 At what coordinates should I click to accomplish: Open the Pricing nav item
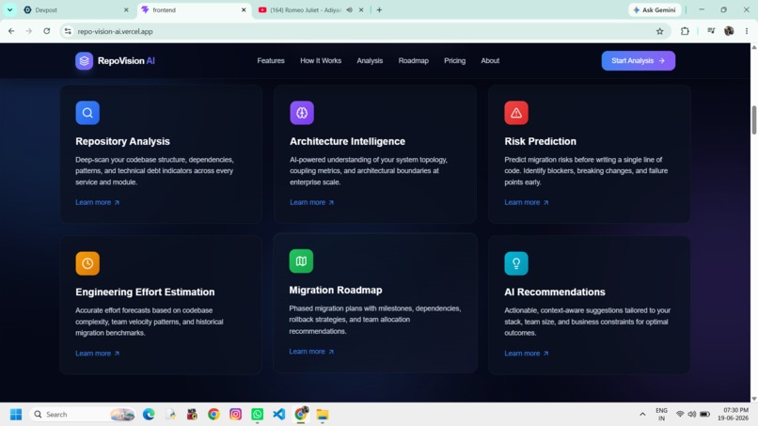pyautogui.click(x=455, y=61)
